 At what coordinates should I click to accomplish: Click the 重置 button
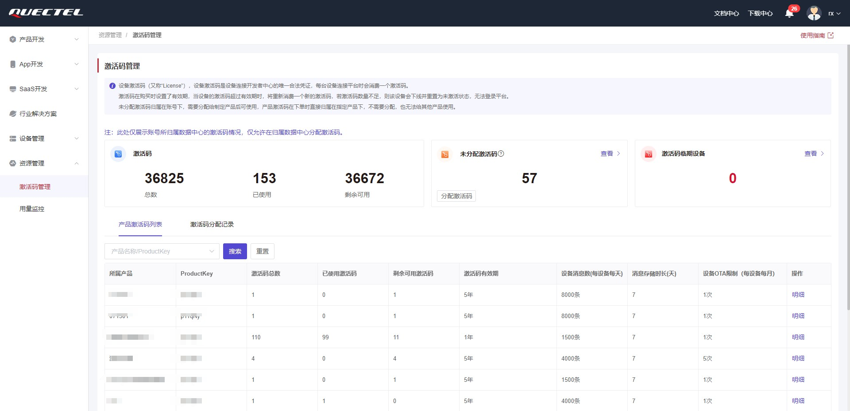263,251
